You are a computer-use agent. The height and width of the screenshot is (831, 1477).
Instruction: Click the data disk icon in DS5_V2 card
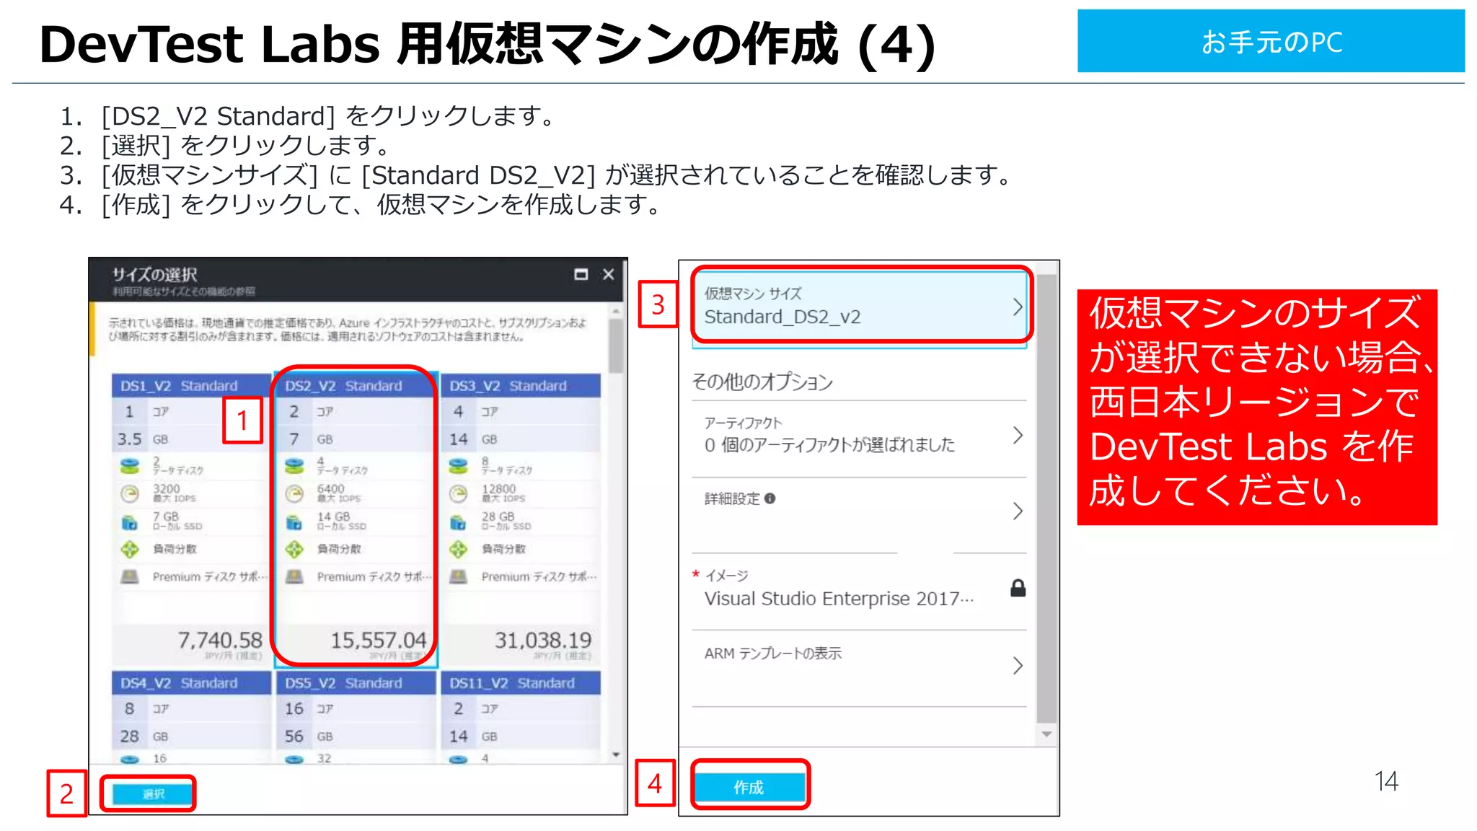click(x=294, y=759)
